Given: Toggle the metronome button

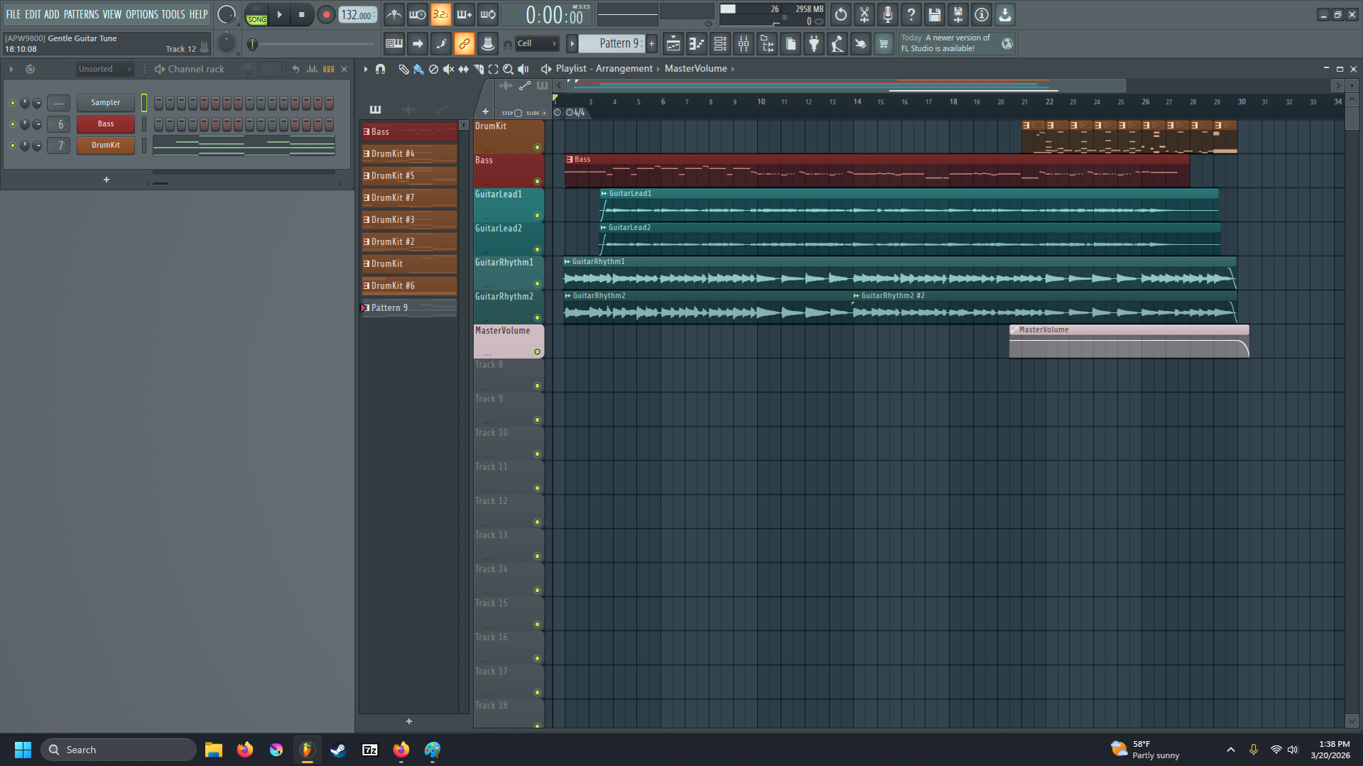Looking at the screenshot, I should [x=394, y=14].
